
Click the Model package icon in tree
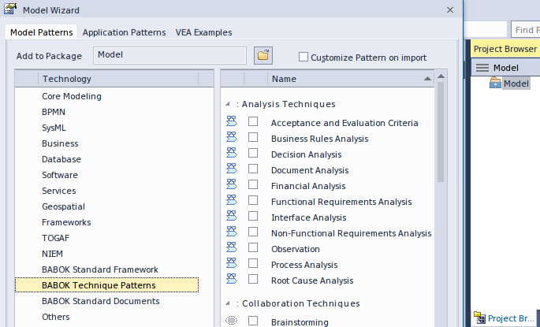click(495, 84)
